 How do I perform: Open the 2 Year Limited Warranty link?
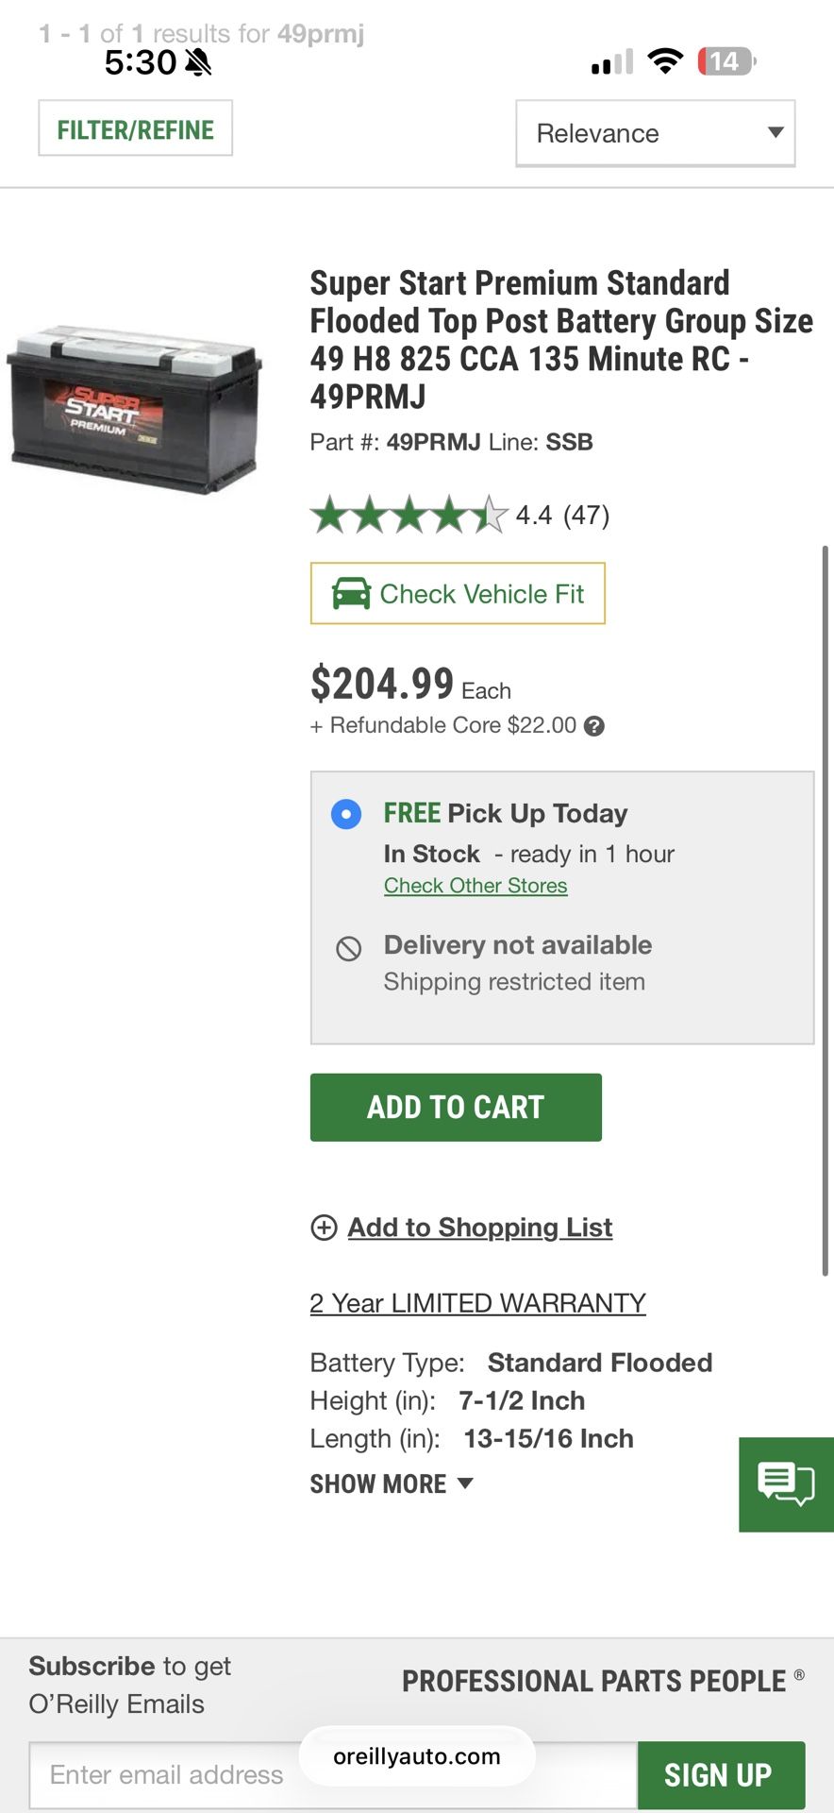[477, 1303]
